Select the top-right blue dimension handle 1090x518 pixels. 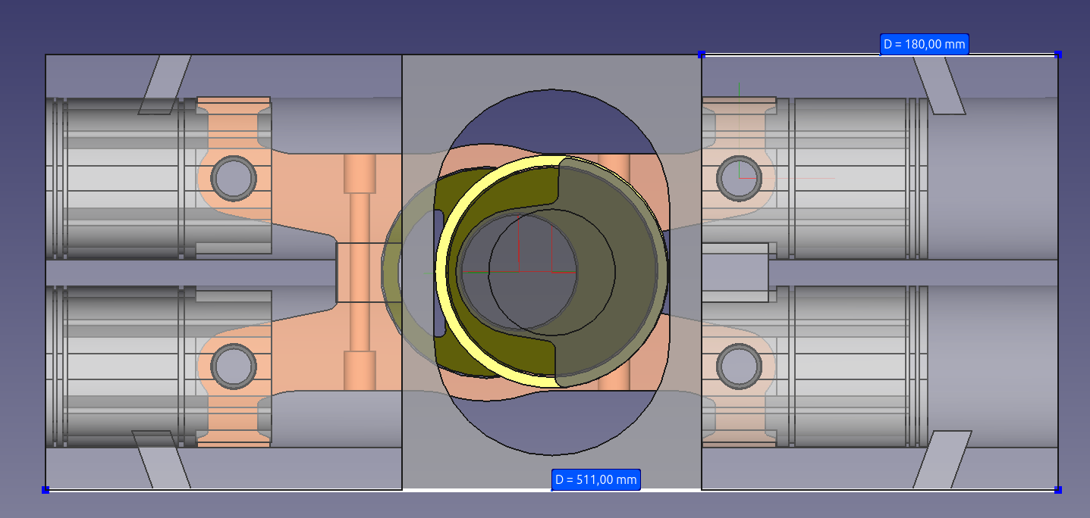coord(1058,55)
